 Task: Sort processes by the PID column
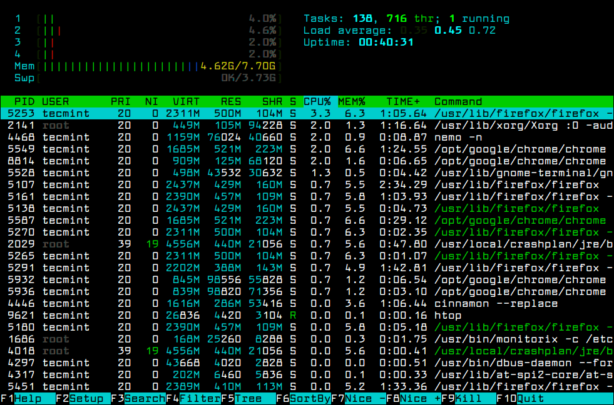(x=24, y=101)
